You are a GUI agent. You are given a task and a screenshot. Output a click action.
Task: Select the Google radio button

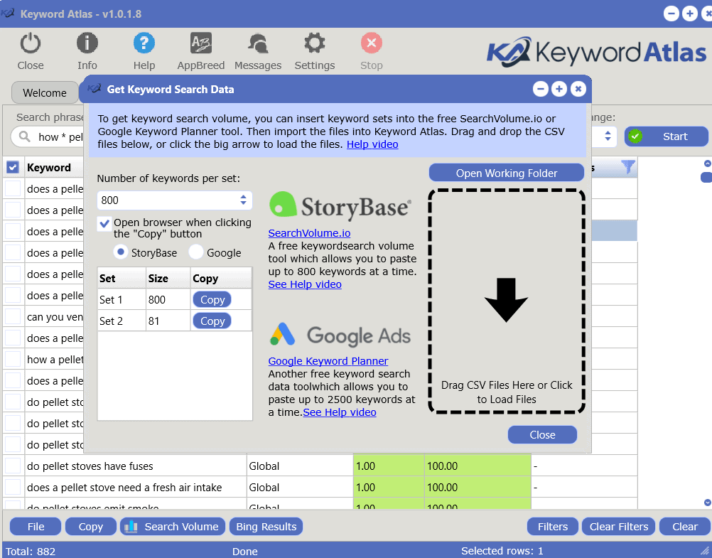point(195,252)
